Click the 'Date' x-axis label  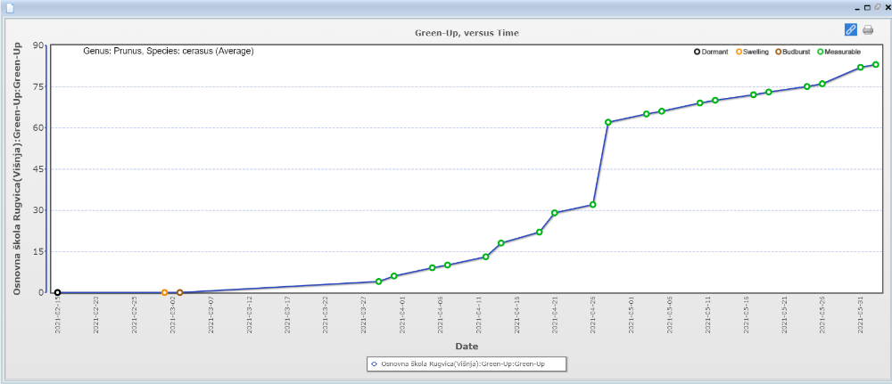(x=466, y=346)
